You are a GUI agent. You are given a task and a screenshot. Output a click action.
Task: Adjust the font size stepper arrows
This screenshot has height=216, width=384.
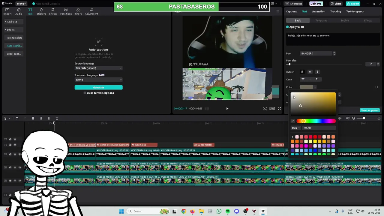pos(378,64)
